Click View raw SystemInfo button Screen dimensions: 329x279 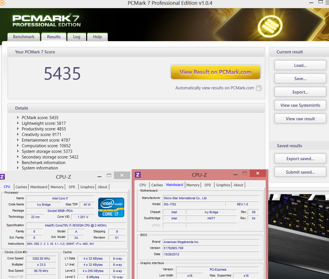pos(300,105)
